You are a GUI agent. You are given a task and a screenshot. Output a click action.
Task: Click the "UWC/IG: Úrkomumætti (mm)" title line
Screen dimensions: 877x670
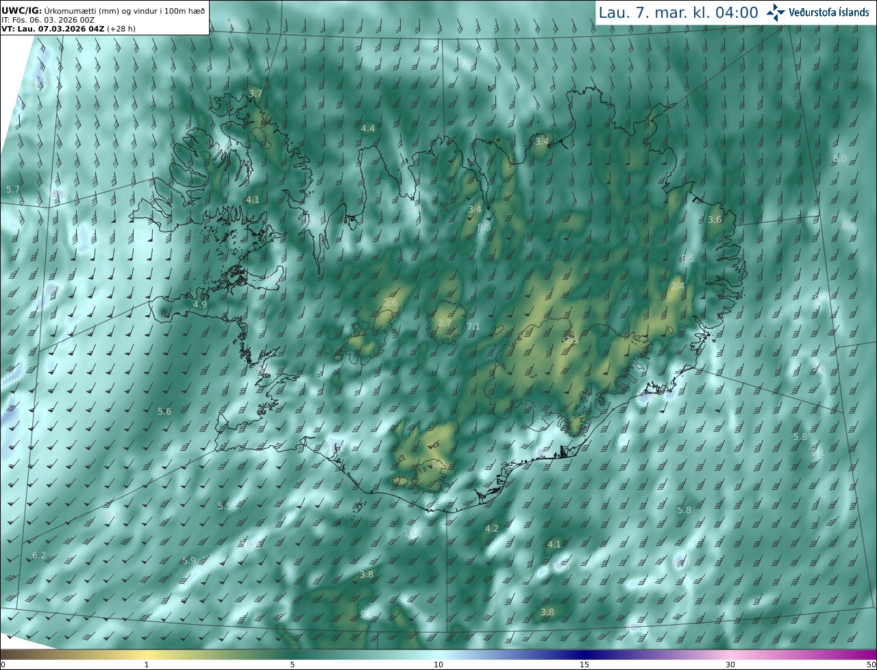(103, 10)
